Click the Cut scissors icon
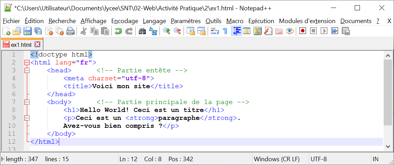The image size is (394, 165). (x=84, y=31)
